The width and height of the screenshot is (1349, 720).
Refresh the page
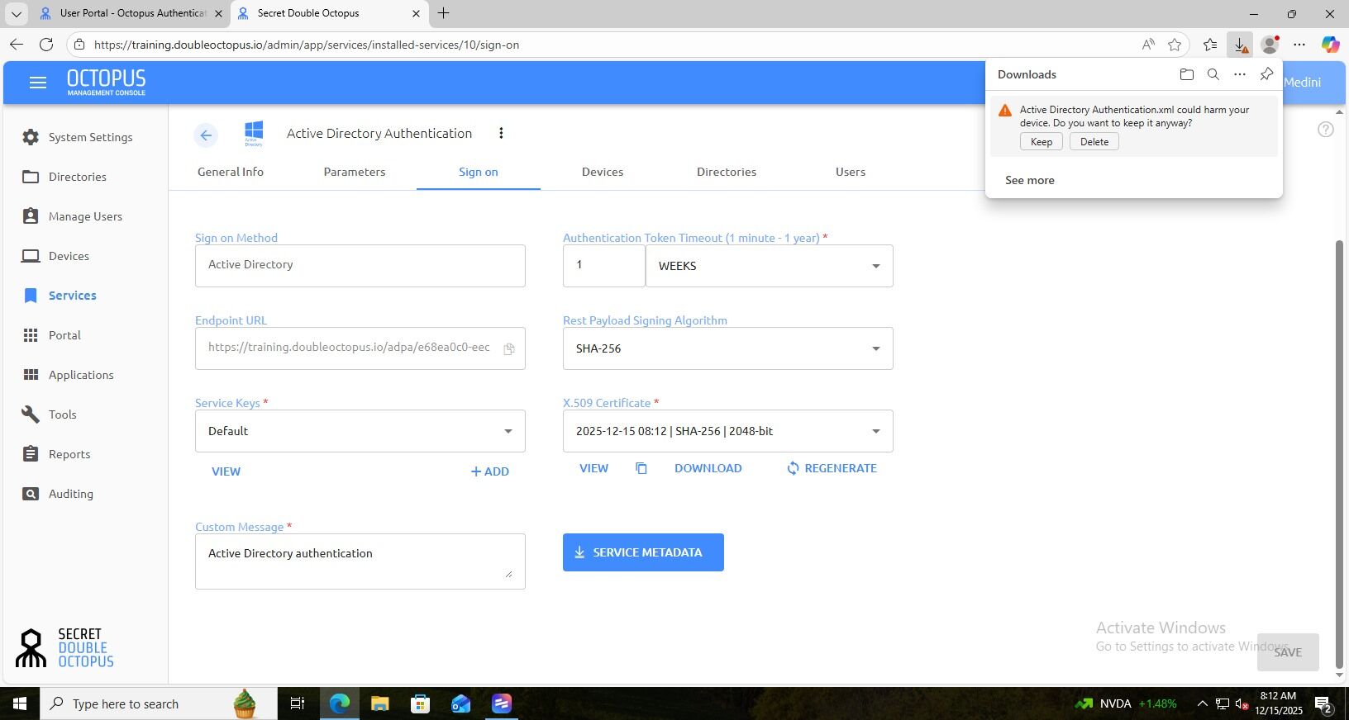tap(46, 45)
